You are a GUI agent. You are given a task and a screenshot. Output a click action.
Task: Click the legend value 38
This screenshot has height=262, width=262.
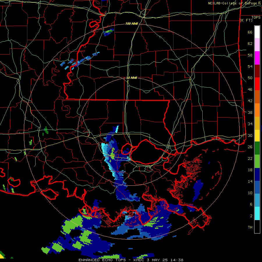tap(250, 112)
